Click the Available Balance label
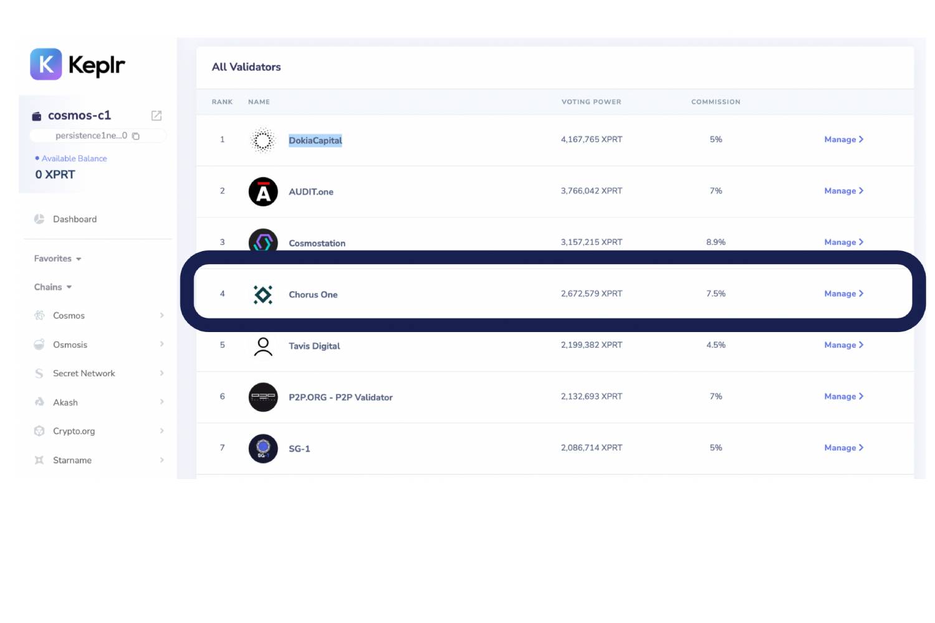Image resolution: width=935 pixels, height=623 pixels. pyautogui.click(x=74, y=159)
